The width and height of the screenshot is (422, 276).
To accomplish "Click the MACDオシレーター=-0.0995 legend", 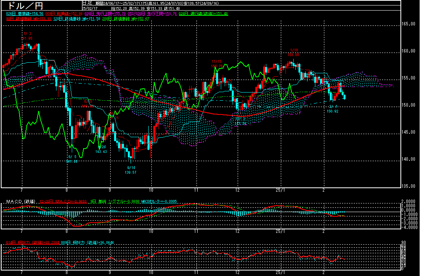I will [x=159, y=202].
